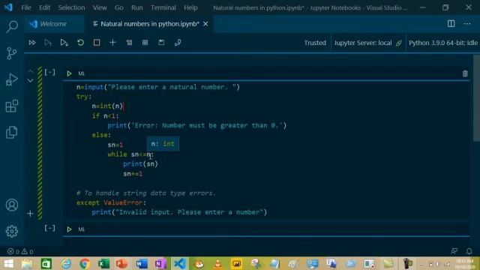This screenshot has width=480, height=270.
Task: Move the first cell down
Action: [30, 80]
